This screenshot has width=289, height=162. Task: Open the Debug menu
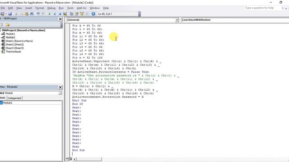point(51,8)
